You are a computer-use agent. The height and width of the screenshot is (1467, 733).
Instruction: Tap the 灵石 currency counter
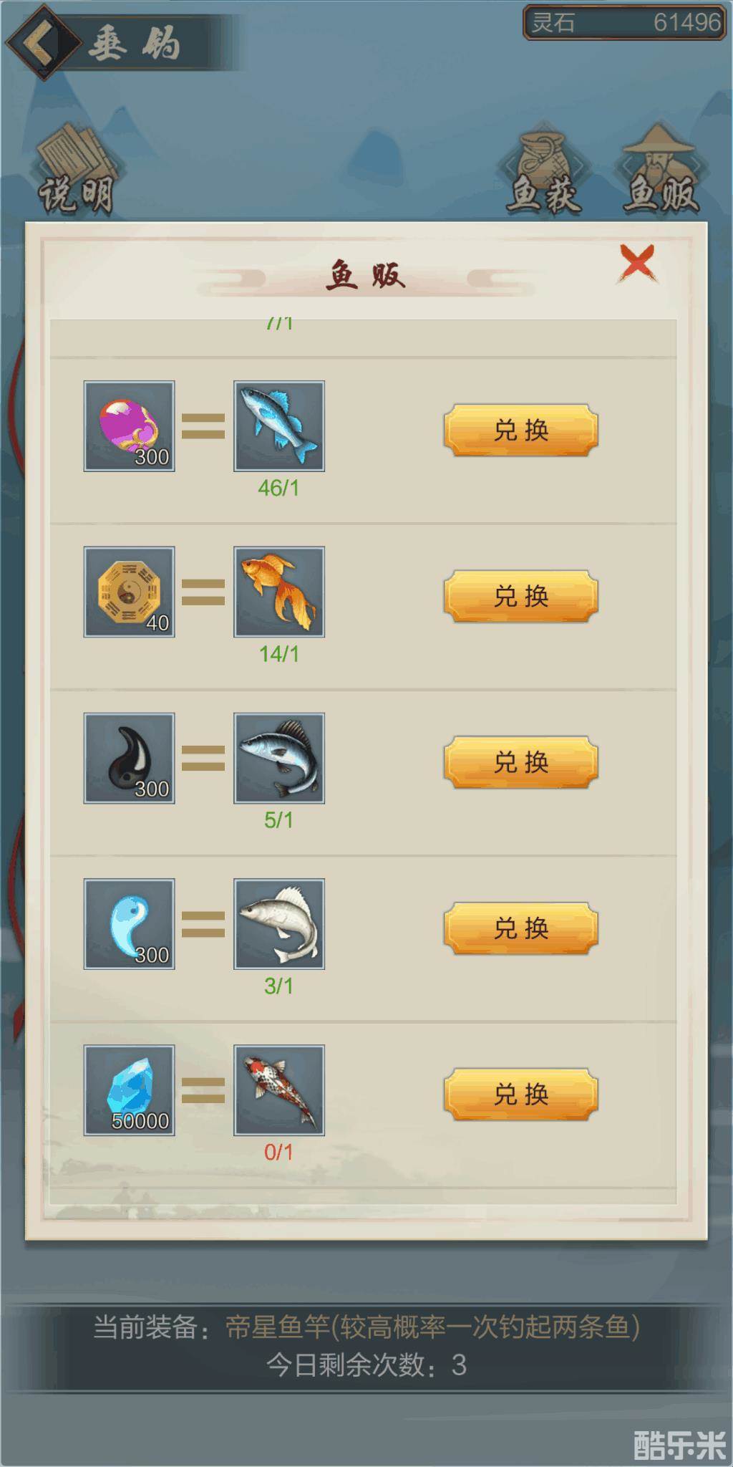(625, 22)
